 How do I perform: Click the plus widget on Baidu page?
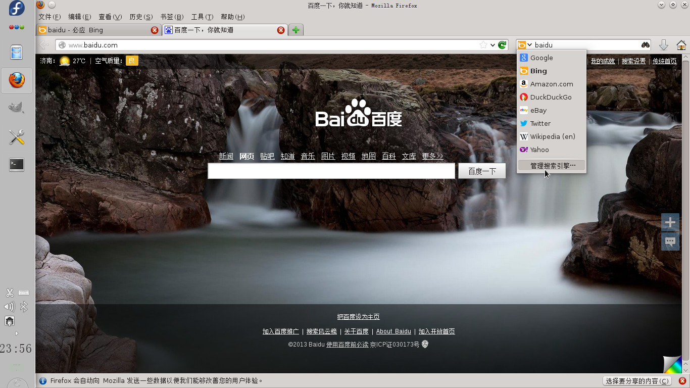pyautogui.click(x=670, y=222)
